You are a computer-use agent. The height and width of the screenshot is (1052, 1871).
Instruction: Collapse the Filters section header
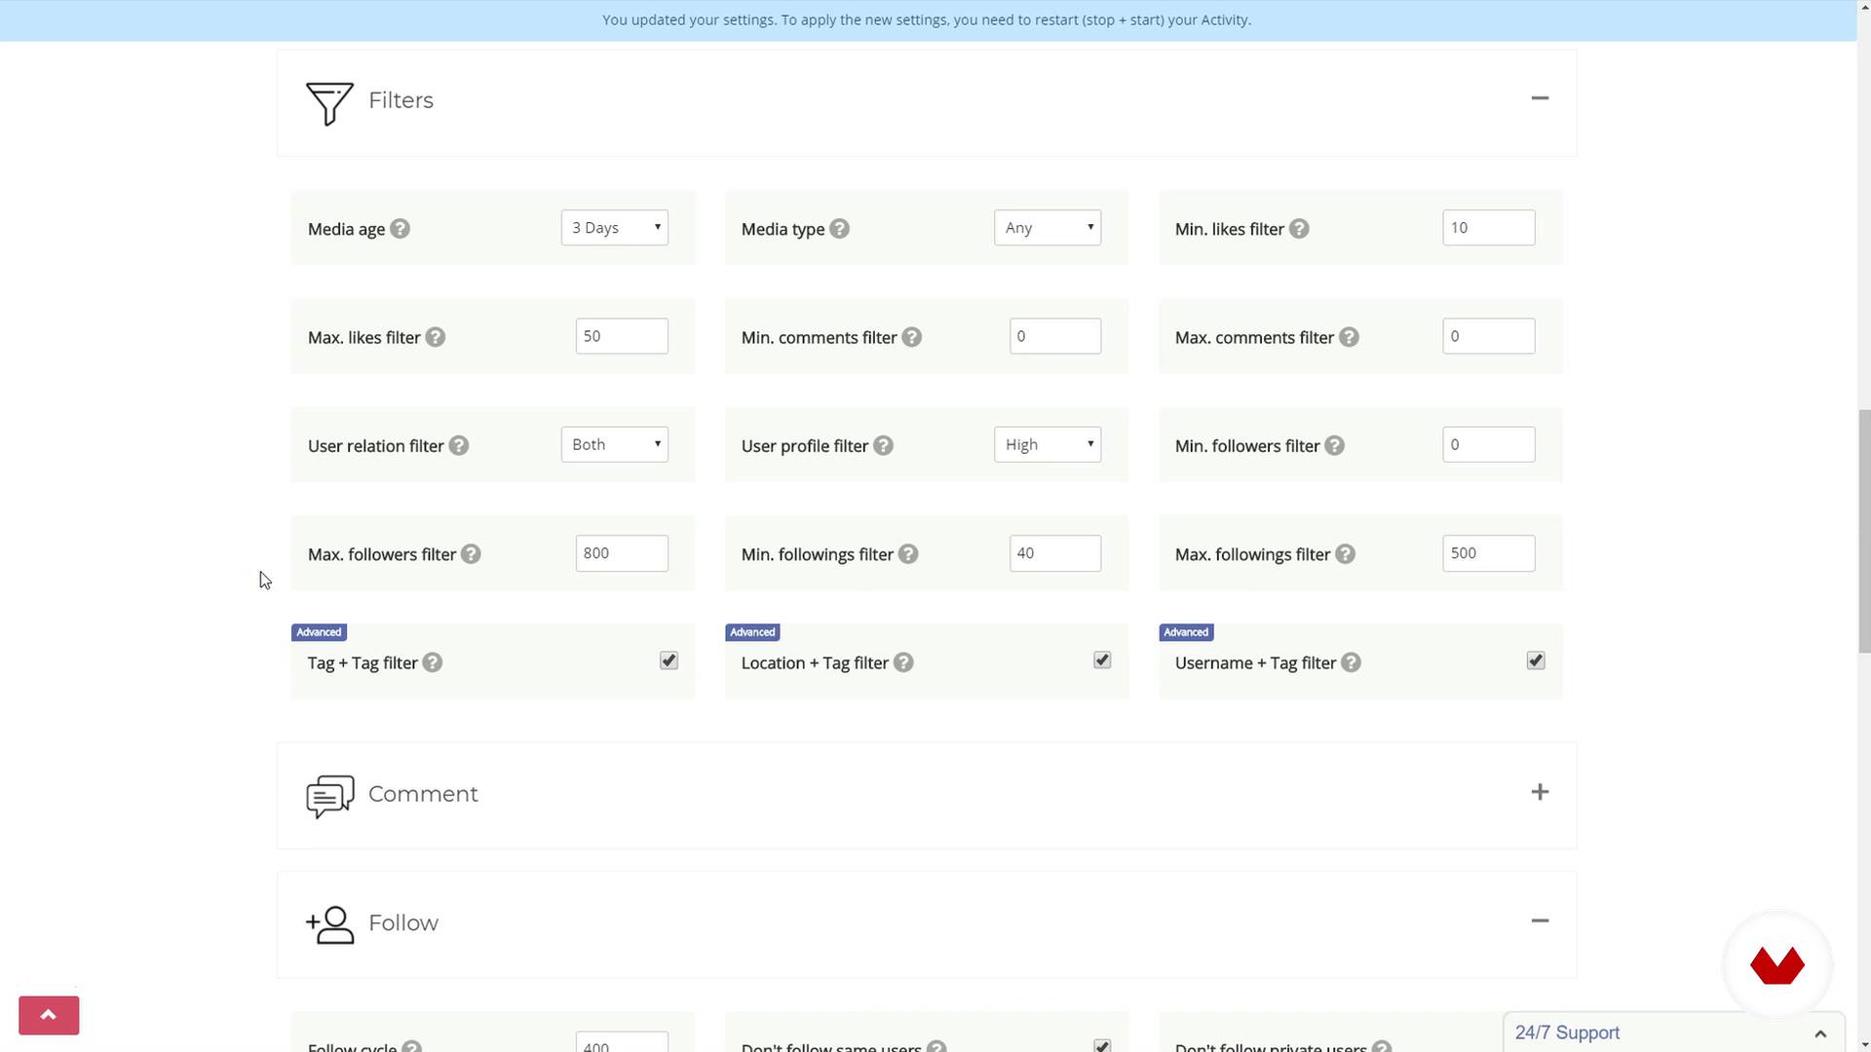click(x=1540, y=98)
